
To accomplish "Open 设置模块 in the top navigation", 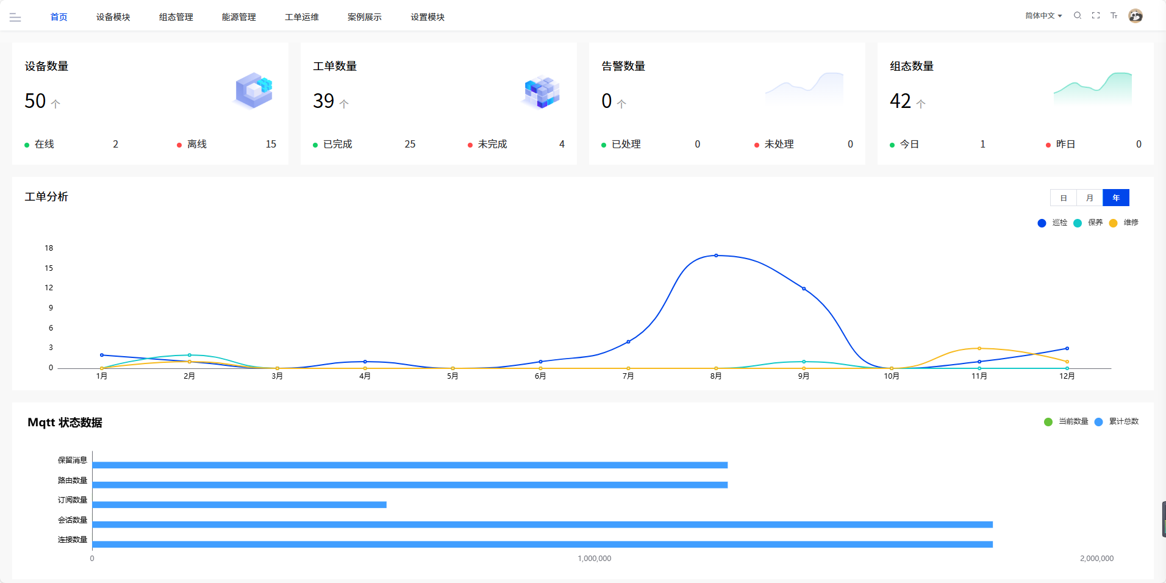I will click(x=427, y=17).
